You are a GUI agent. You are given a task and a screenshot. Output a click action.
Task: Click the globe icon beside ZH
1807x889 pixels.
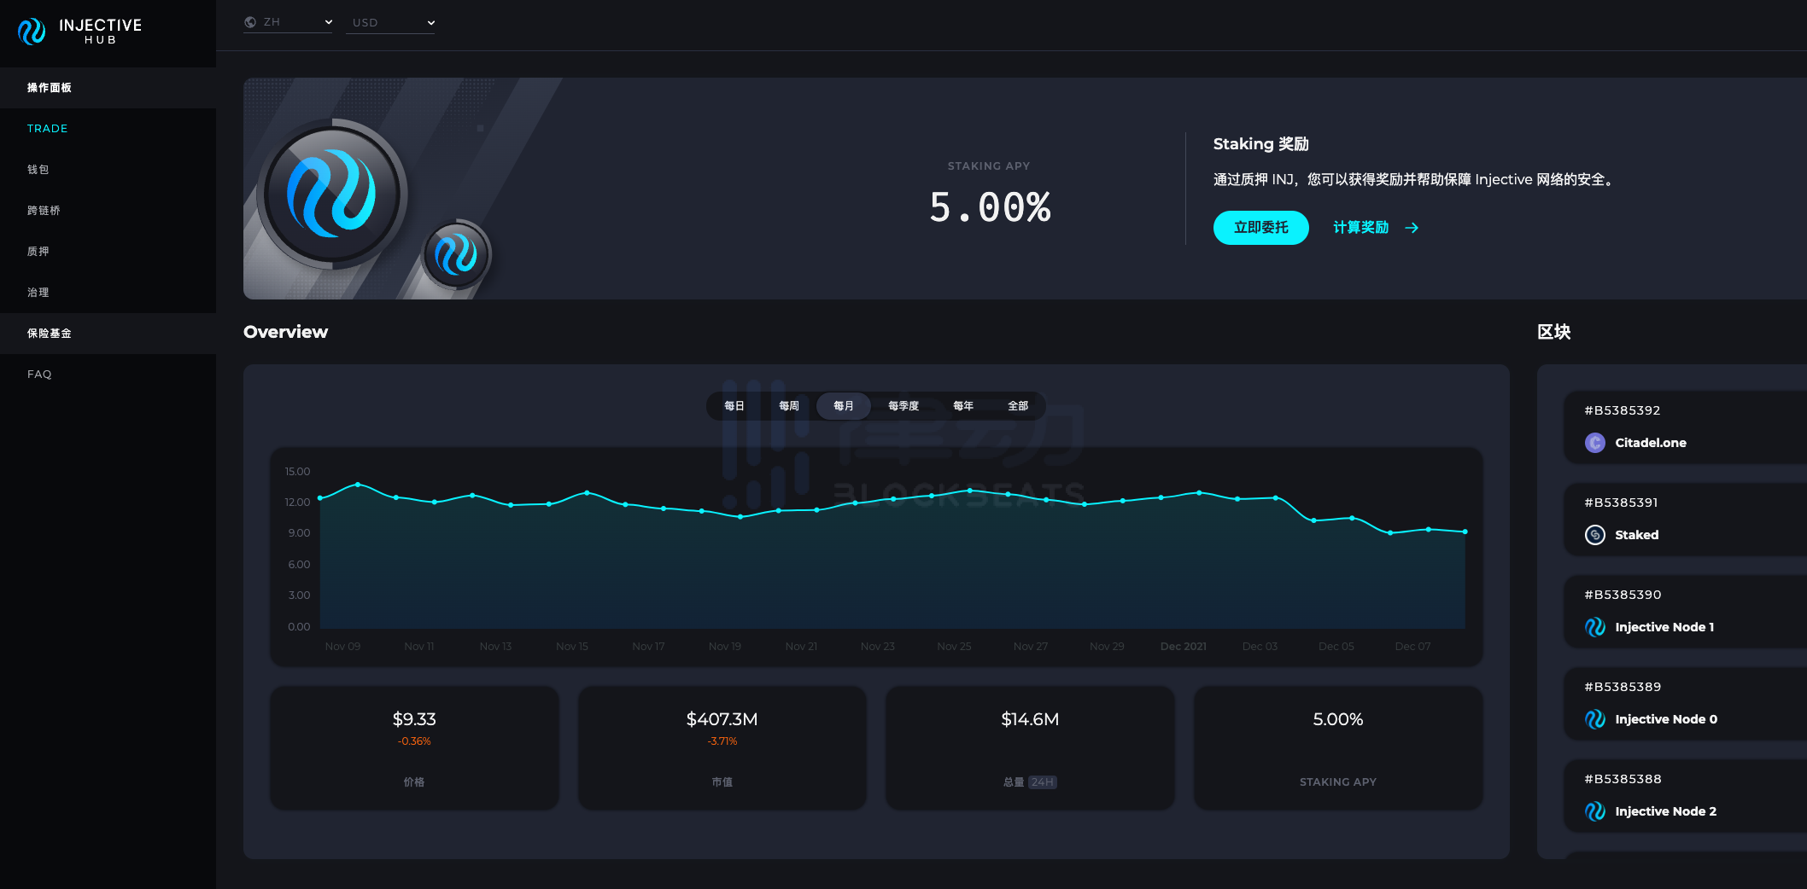pyautogui.click(x=250, y=22)
